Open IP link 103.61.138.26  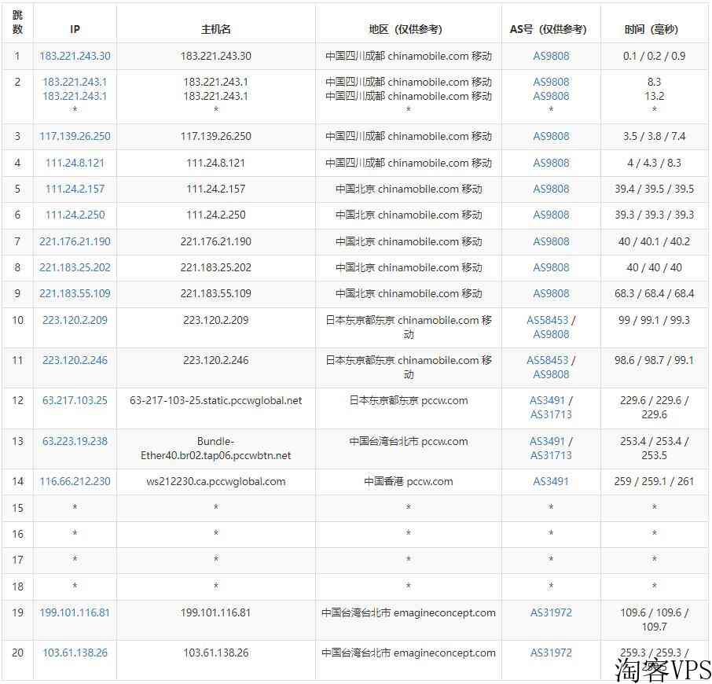[x=75, y=653]
